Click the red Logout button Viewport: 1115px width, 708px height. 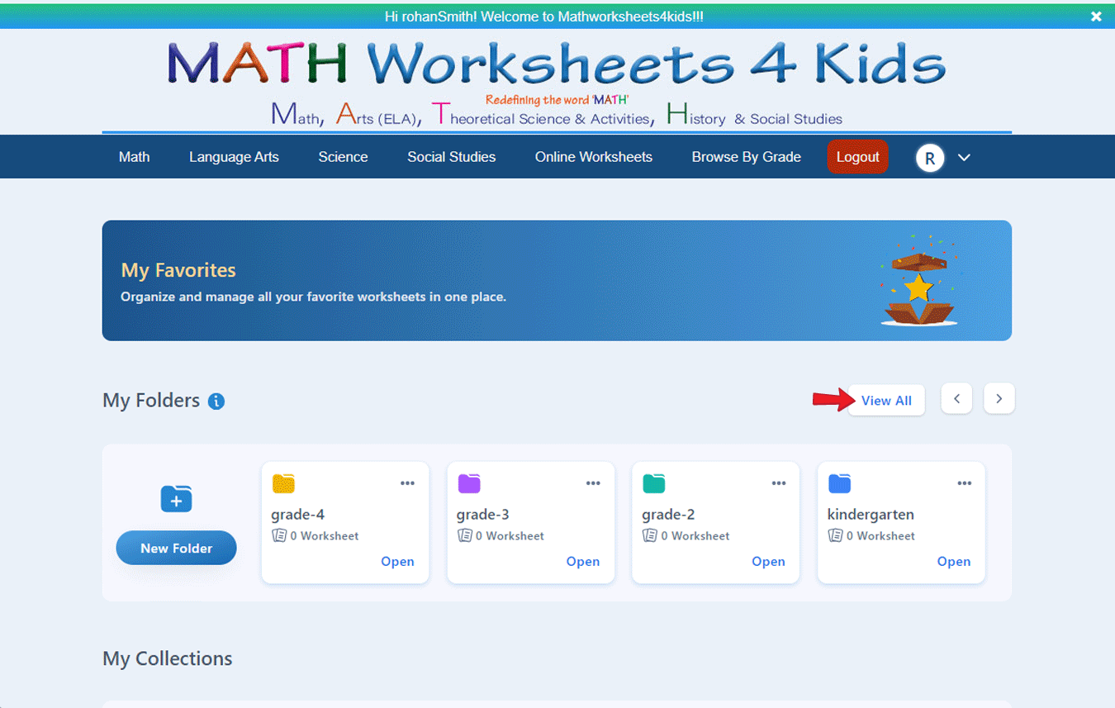pos(857,157)
